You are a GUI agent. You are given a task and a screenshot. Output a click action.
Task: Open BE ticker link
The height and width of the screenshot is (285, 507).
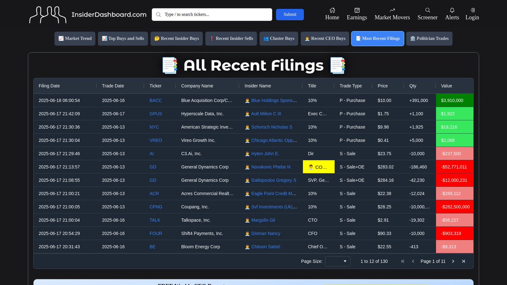point(153,247)
